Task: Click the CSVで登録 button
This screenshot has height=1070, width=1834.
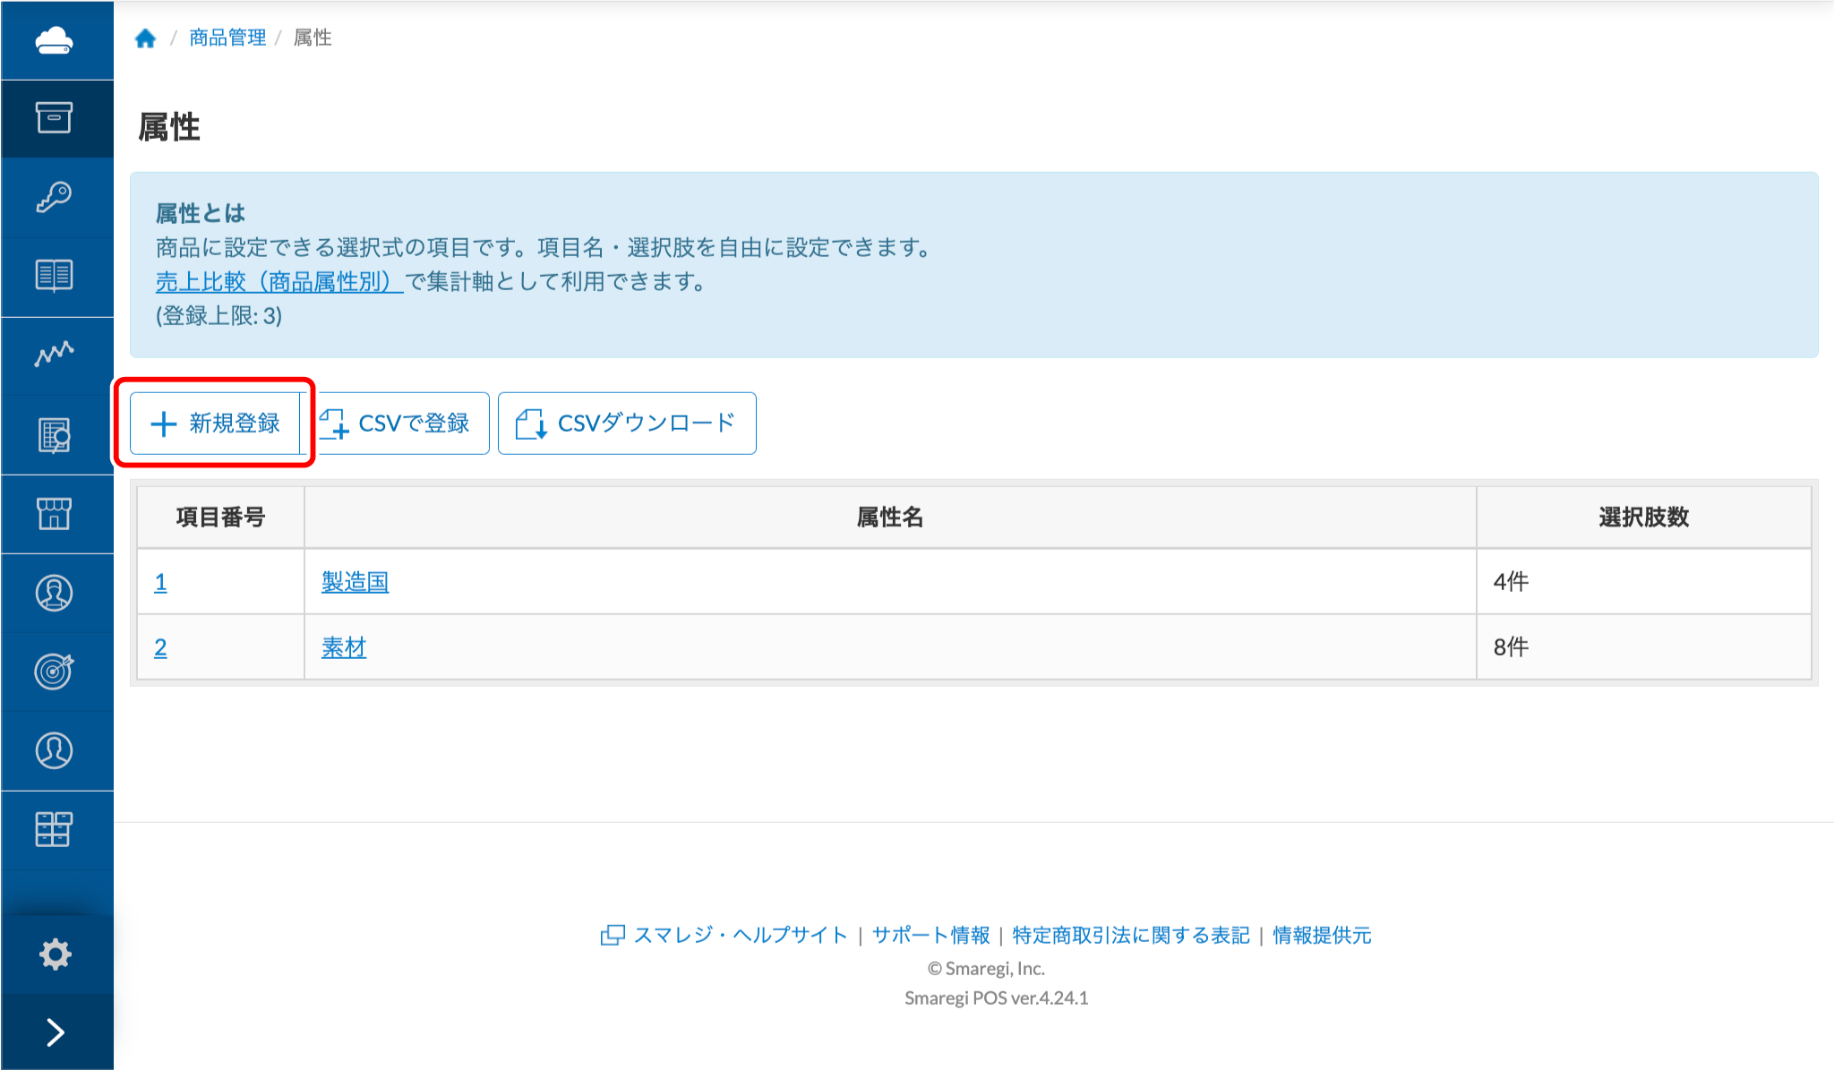Action: (402, 423)
